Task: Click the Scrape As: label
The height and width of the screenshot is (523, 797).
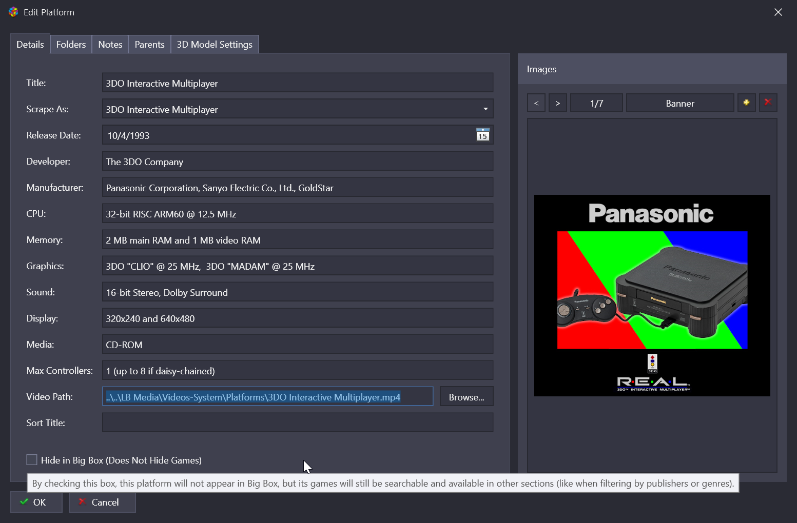Action: (x=47, y=109)
